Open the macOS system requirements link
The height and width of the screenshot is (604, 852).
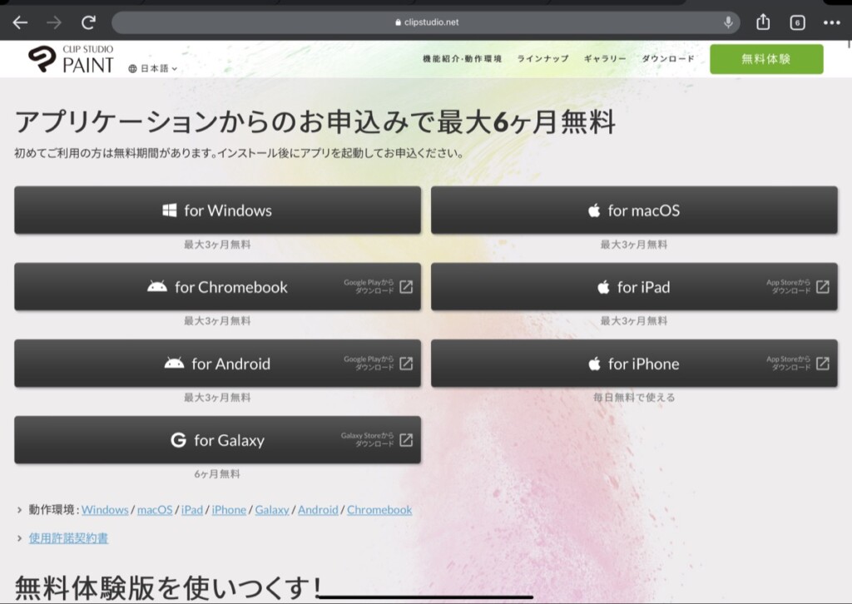[x=155, y=510]
